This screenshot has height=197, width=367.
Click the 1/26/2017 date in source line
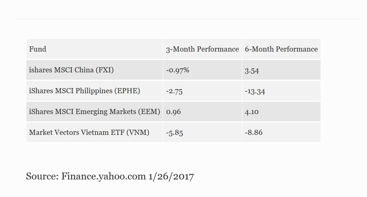click(x=171, y=177)
